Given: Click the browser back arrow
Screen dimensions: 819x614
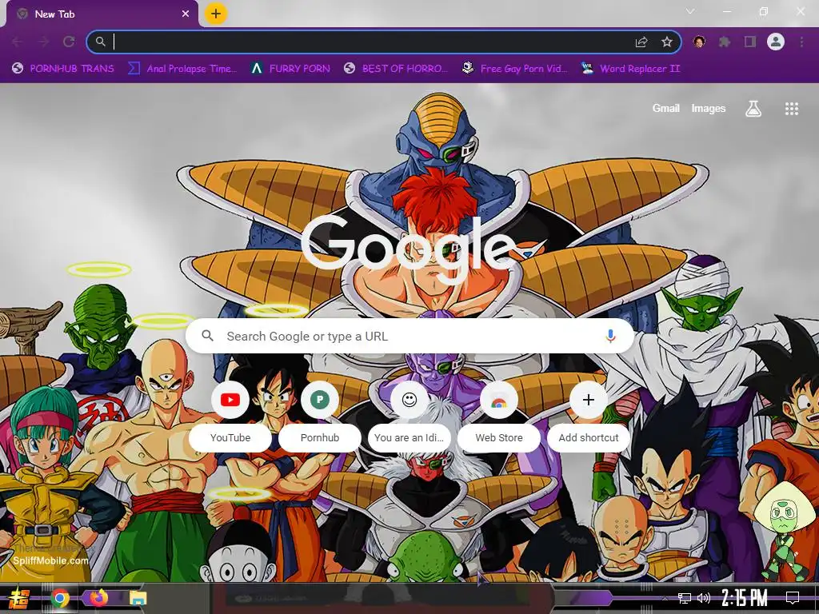Looking at the screenshot, I should click(18, 42).
